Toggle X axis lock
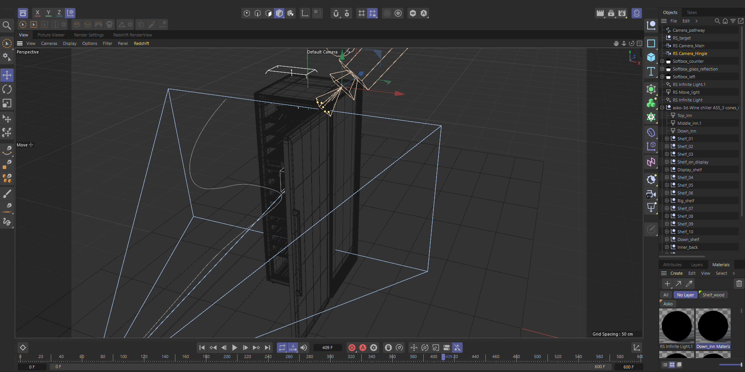This screenshot has height=372, width=745. (38, 13)
